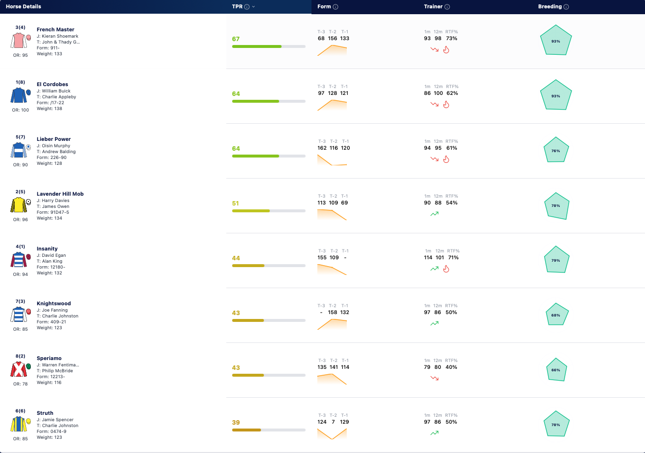The height and width of the screenshot is (453, 645).
Task: Click the Form column info icon
Action: 335,7
